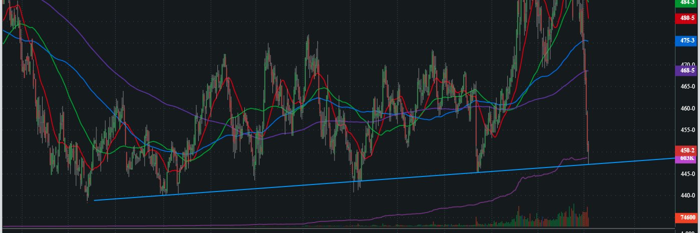
Task: Click the red 450-2 last price label
Action: click(x=685, y=150)
